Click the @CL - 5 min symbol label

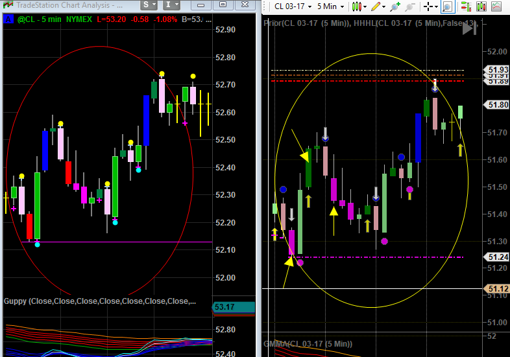click(x=39, y=19)
